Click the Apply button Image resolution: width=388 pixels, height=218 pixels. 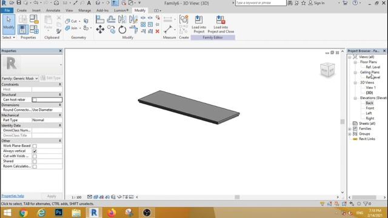[x=52, y=196]
